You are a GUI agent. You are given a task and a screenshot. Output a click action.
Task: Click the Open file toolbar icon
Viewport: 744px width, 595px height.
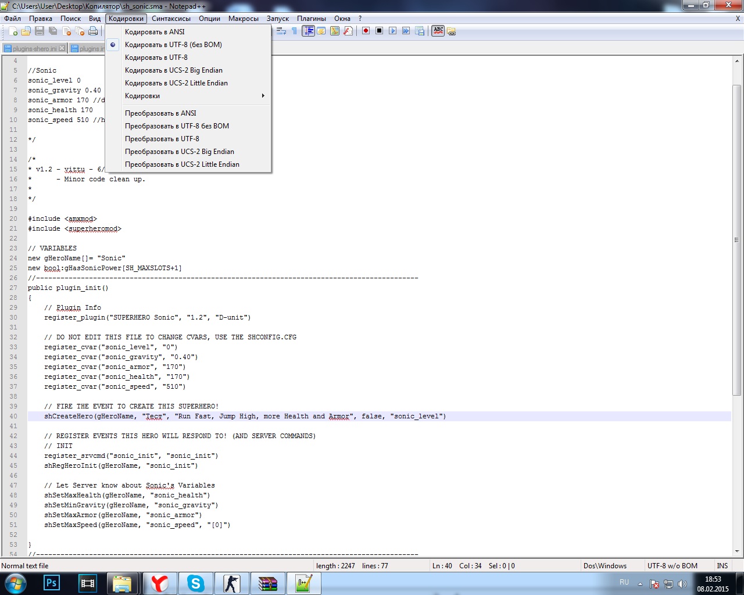(26, 31)
